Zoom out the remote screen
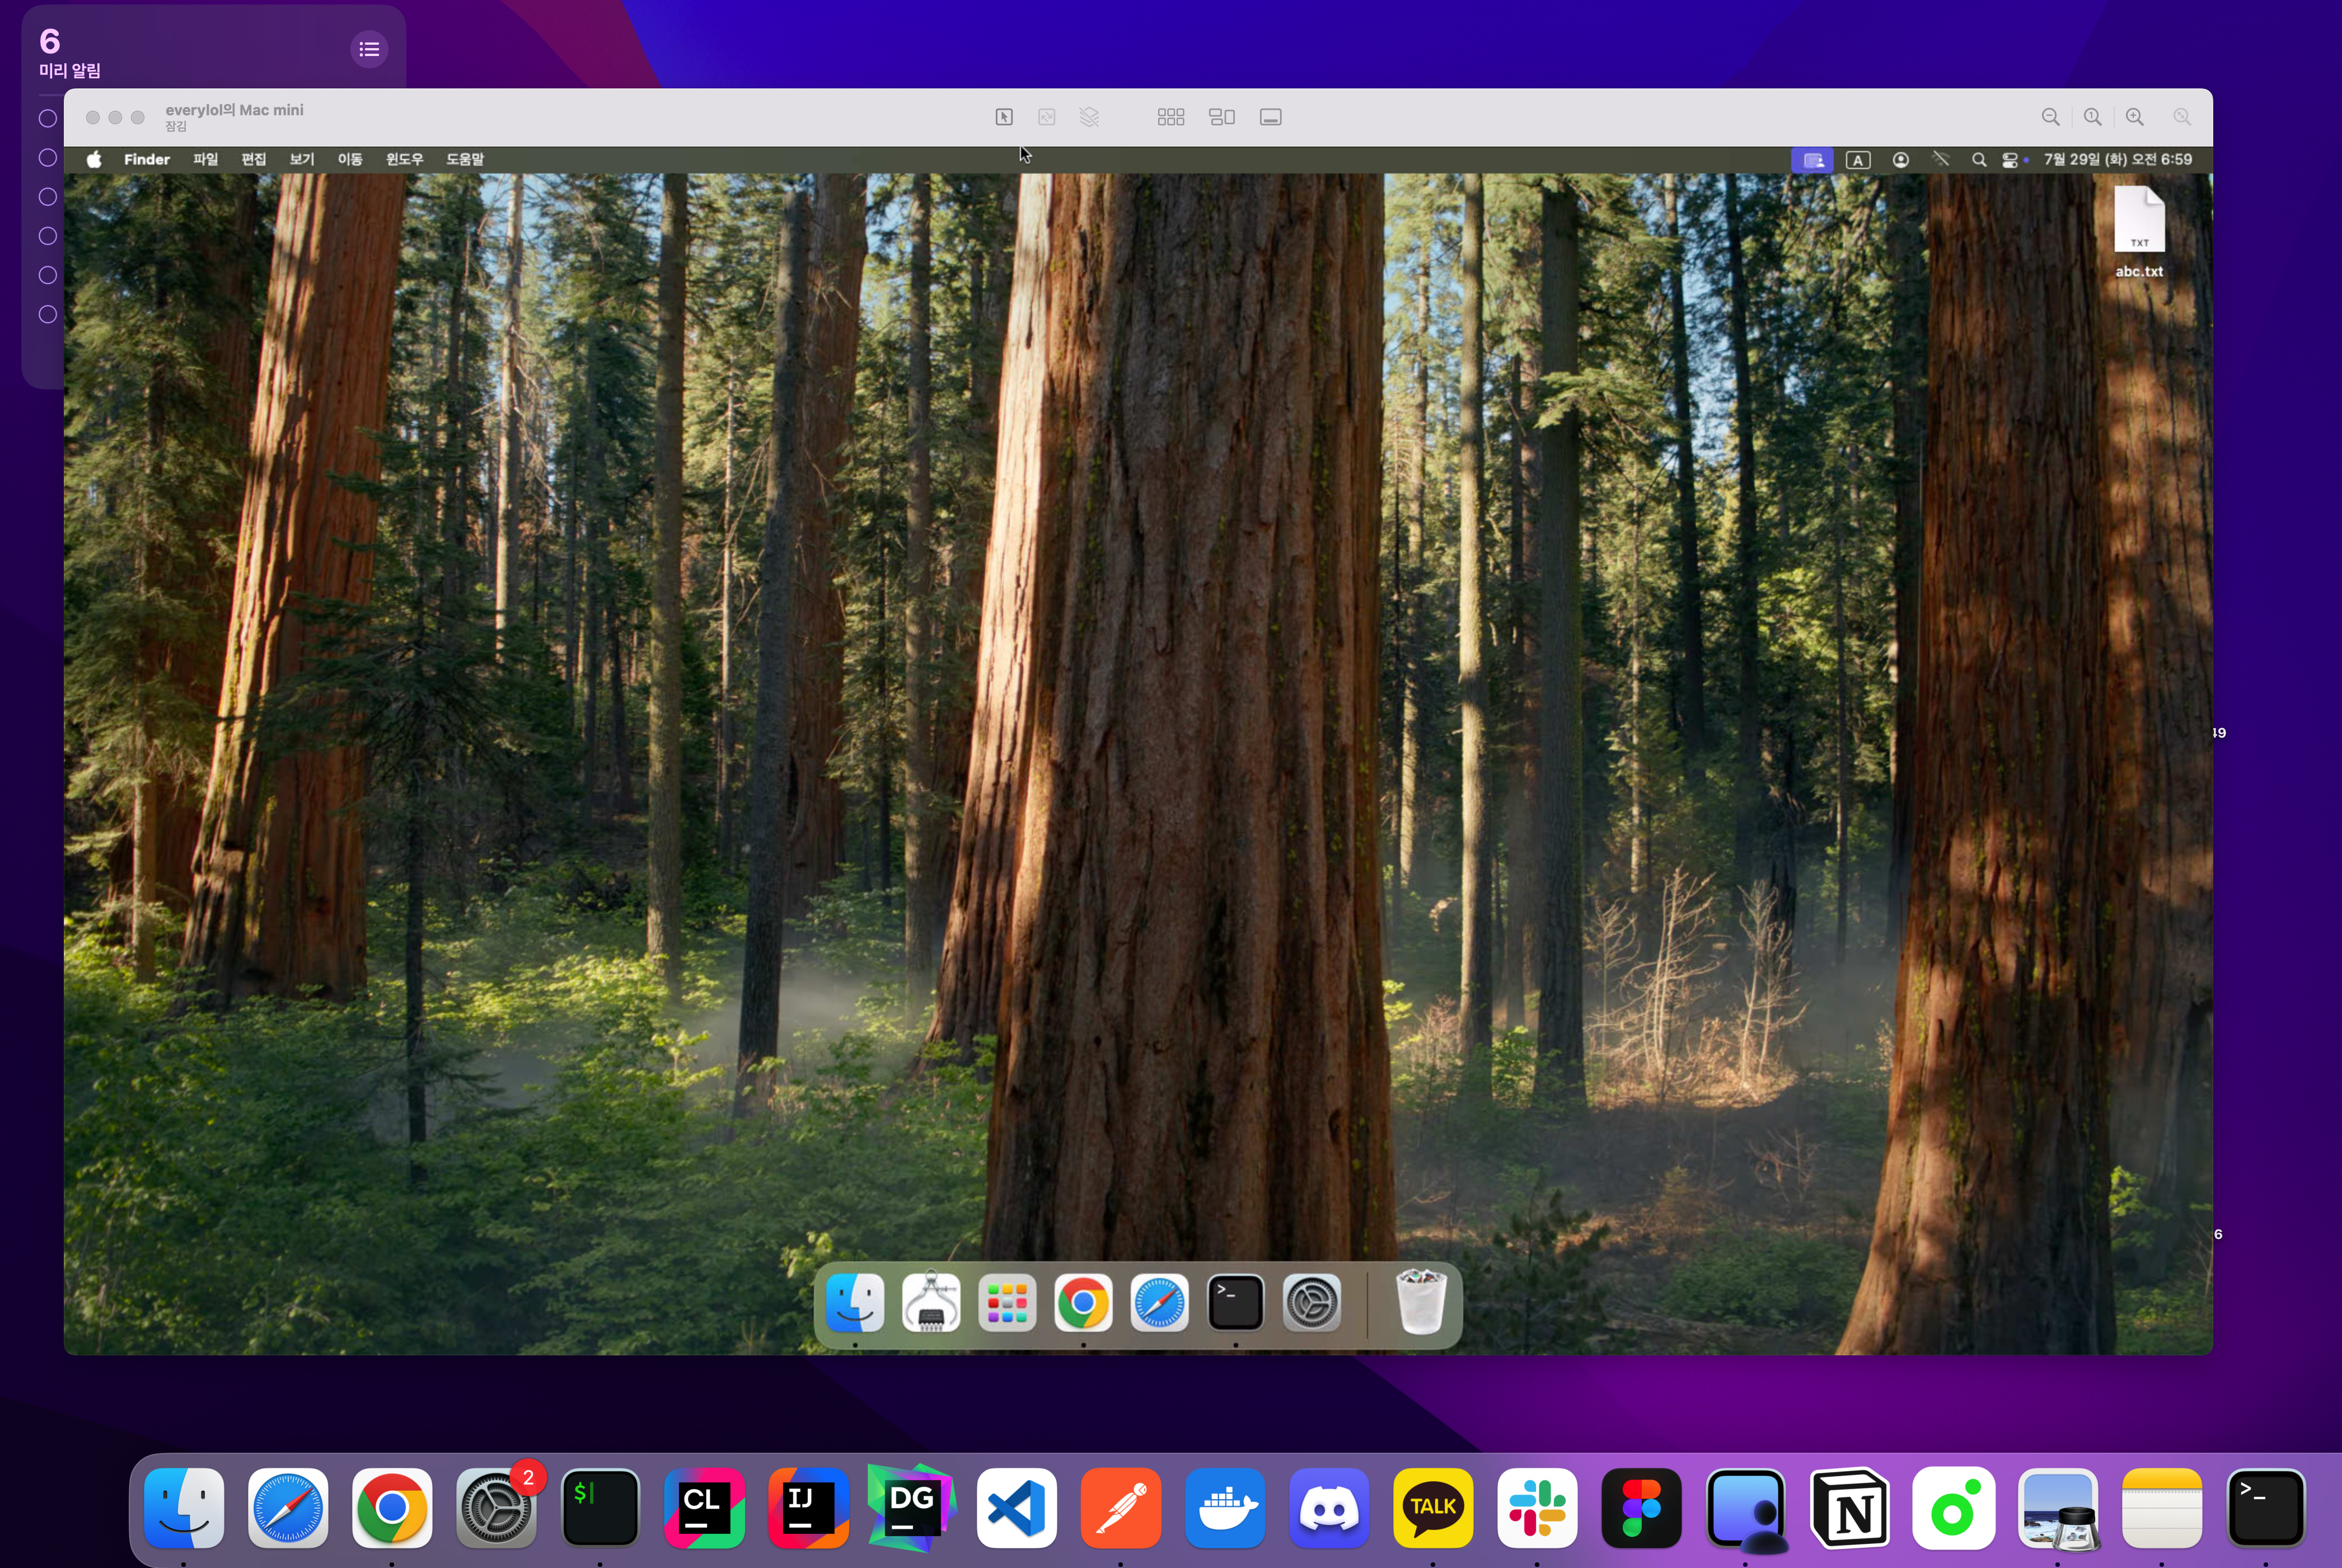Image resolution: width=2342 pixels, height=1568 pixels. [2050, 117]
